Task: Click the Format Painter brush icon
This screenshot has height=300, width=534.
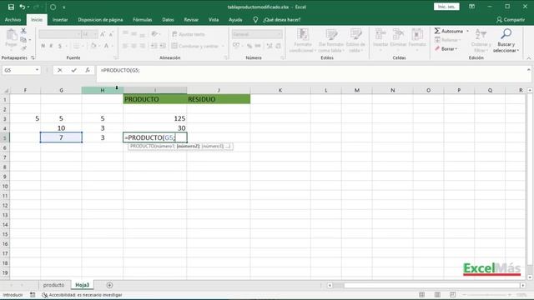Action: 23,48
